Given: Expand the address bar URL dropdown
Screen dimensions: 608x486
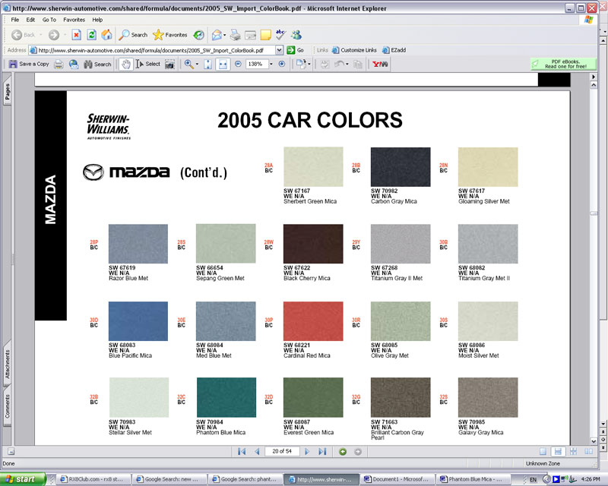Looking at the screenshot, I should tap(279, 50).
